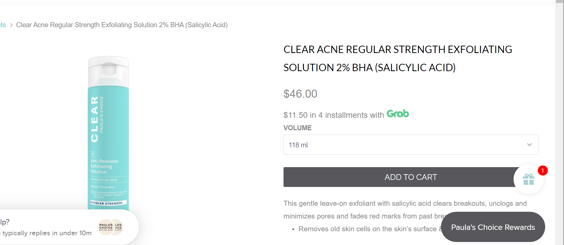Open the 118 ml volume selector
Viewport: 564px width, 245px height.
[411, 145]
